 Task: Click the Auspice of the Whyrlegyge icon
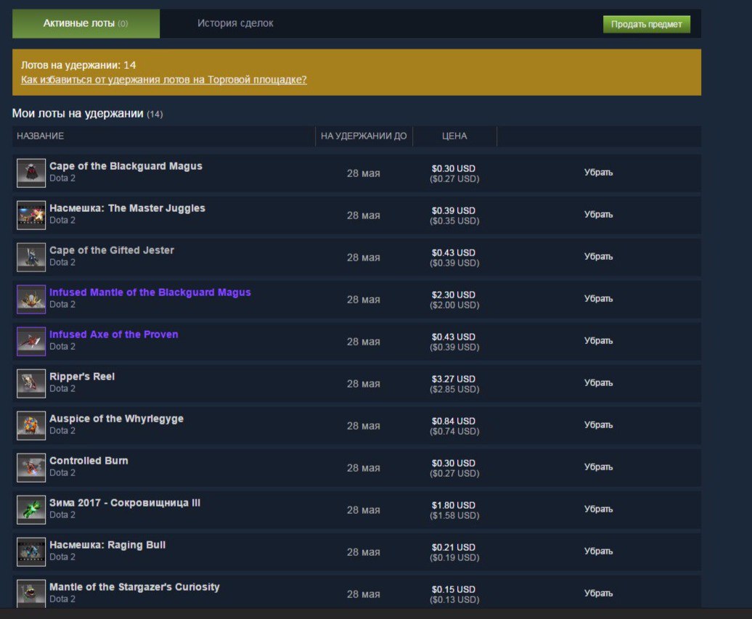point(31,425)
